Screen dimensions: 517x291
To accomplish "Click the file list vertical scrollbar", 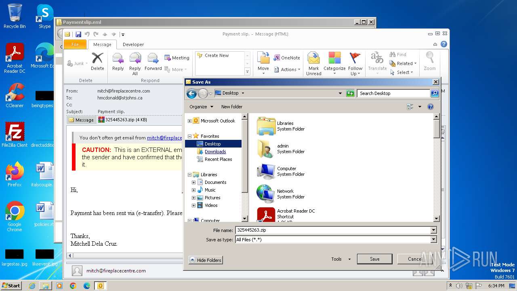I will tap(436, 168).
